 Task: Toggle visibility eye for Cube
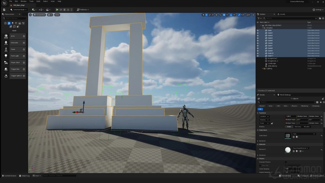(258, 31)
